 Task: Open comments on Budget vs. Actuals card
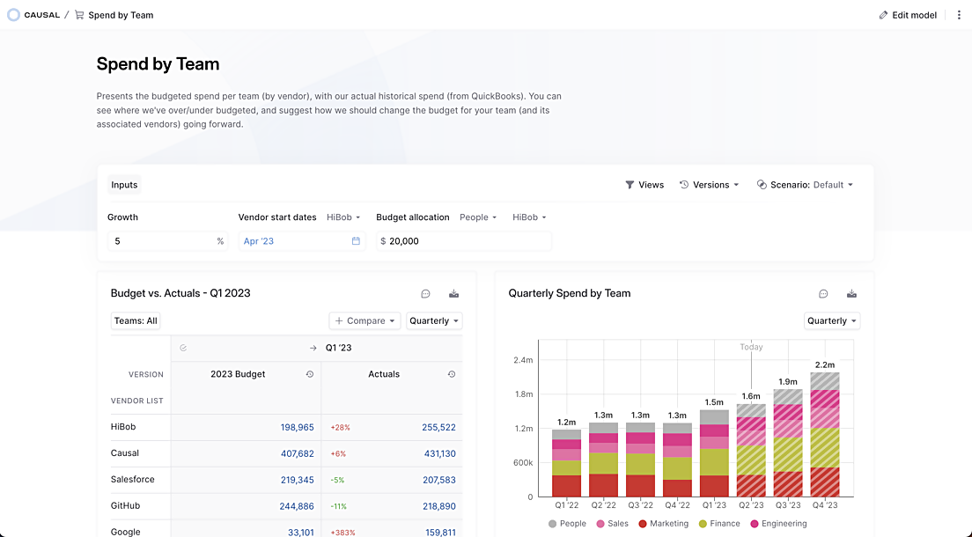coord(425,294)
